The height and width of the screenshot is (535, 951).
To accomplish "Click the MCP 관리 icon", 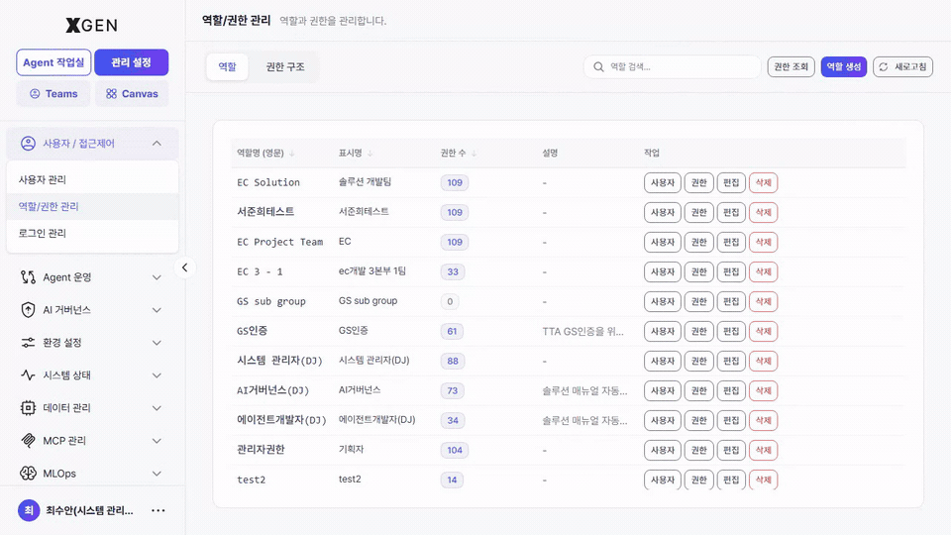I will pyautogui.click(x=28, y=440).
